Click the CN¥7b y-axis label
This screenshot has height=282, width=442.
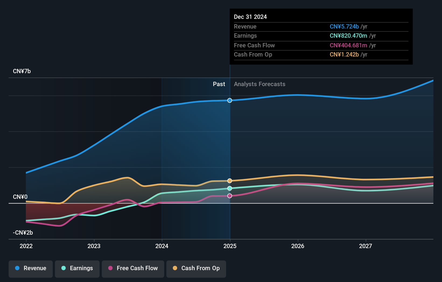[22, 71]
